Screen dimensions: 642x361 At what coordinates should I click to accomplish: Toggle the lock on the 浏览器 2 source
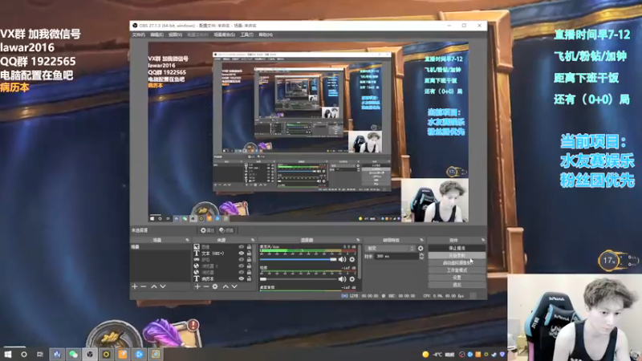[x=249, y=266]
